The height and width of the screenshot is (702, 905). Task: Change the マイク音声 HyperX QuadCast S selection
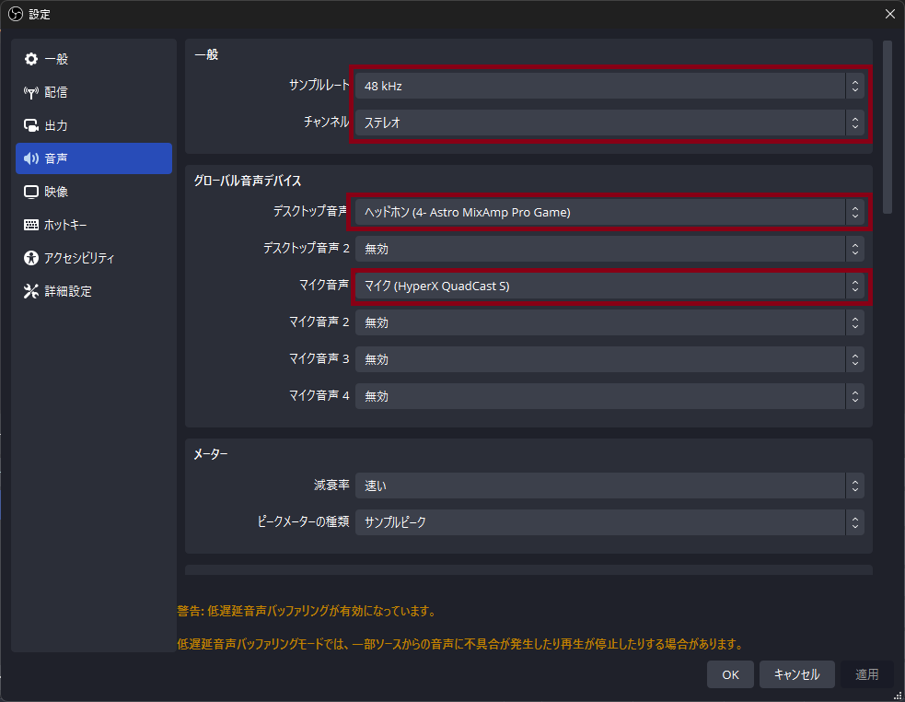[609, 286]
